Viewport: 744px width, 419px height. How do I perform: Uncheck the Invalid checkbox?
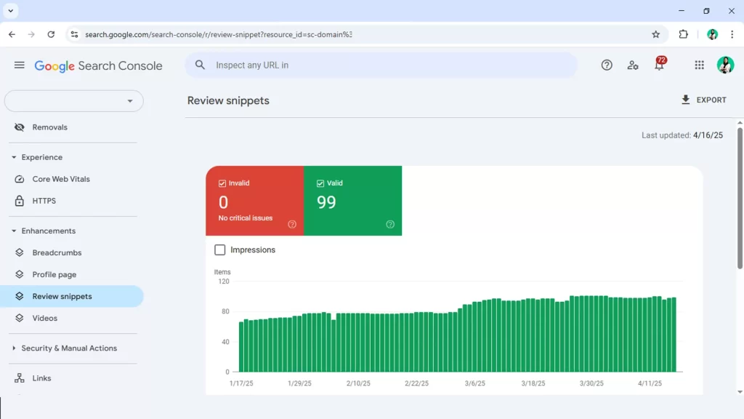pos(222,183)
